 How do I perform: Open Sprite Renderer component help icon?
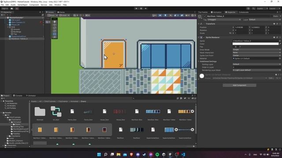274,37
